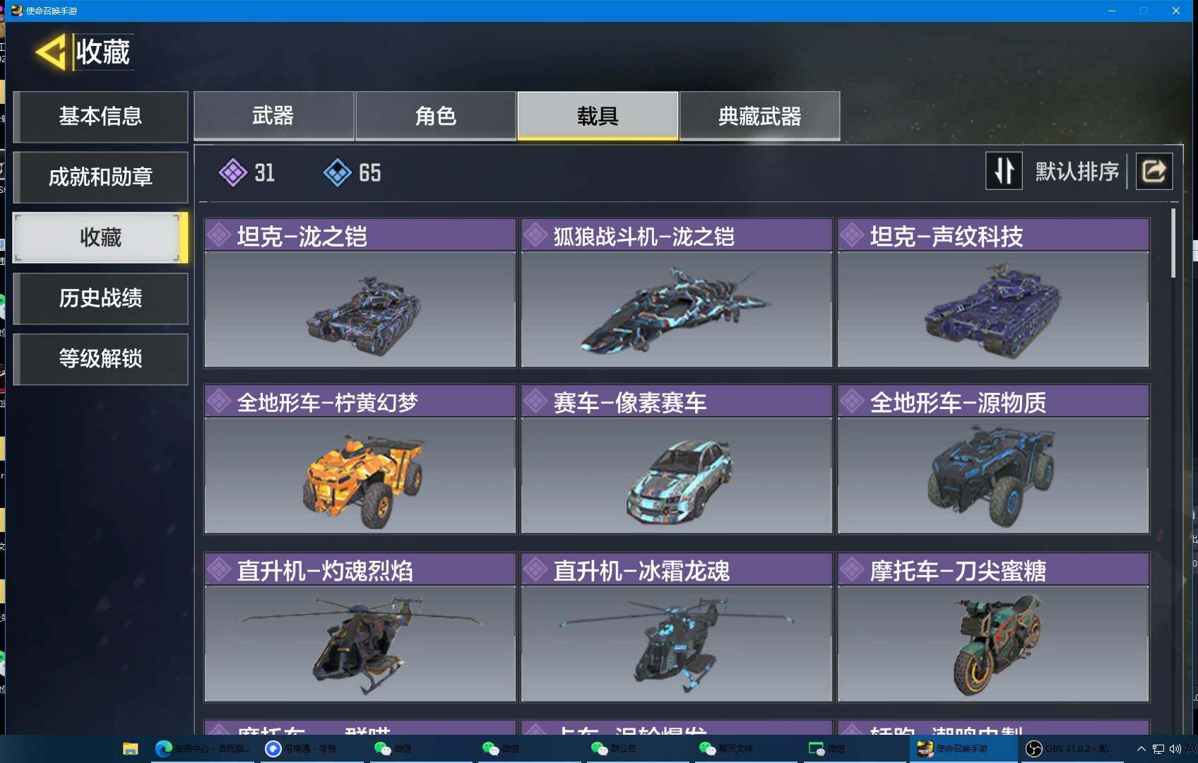1198x763 pixels.
Task: Click the volume speaker tray icon
Action: tap(1175, 749)
